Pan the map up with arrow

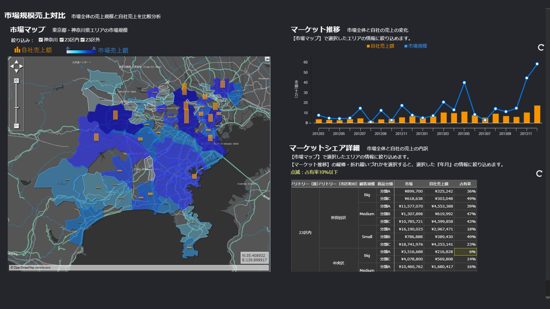tap(16, 62)
